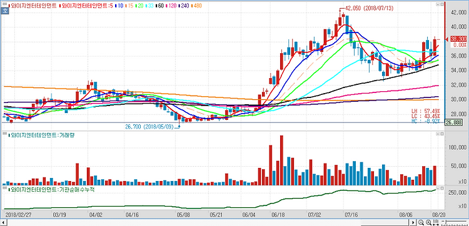Click the 42,000 price axis label

click(x=459, y=12)
